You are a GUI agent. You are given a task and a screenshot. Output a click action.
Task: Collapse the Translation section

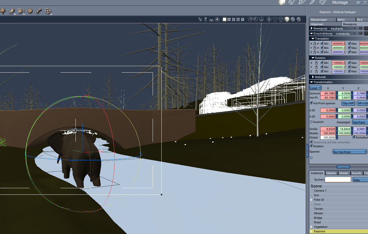313,38
